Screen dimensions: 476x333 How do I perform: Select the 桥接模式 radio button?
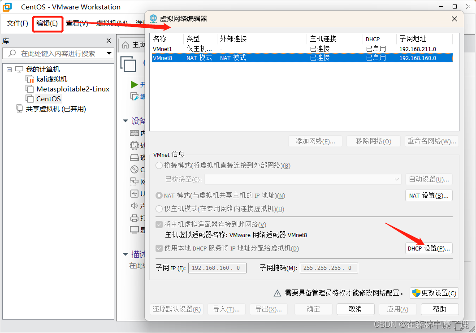click(x=159, y=165)
